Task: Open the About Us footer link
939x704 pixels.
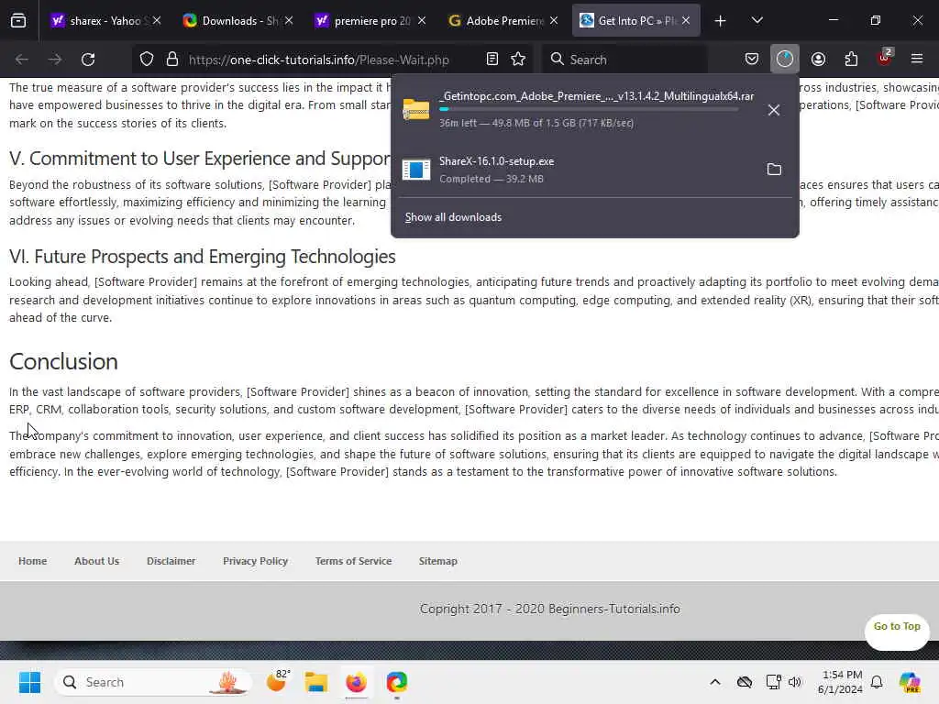Action: 97,561
